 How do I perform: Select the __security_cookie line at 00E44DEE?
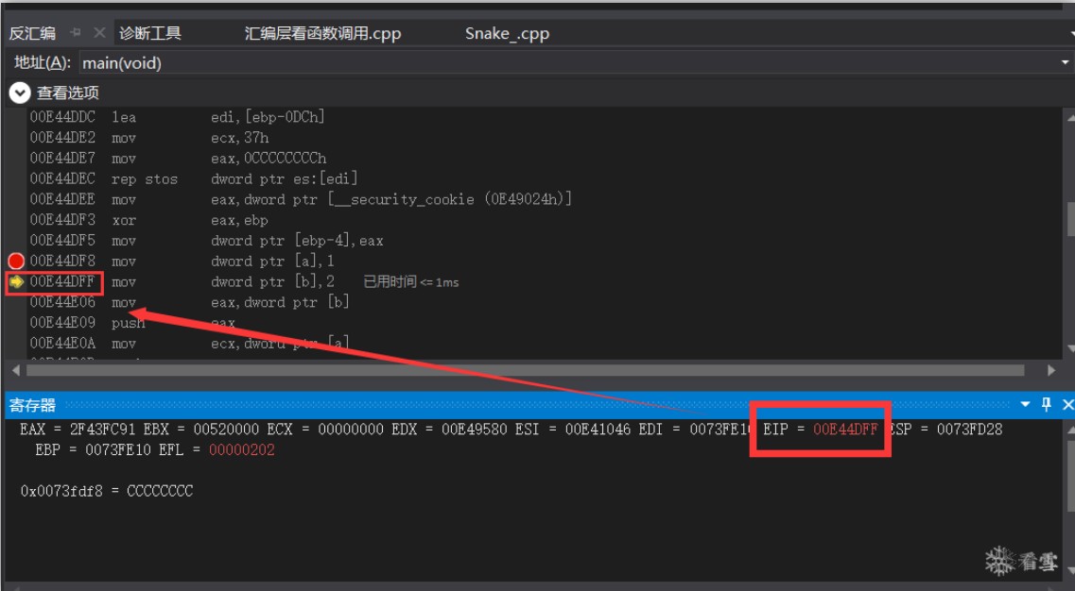[301, 199]
